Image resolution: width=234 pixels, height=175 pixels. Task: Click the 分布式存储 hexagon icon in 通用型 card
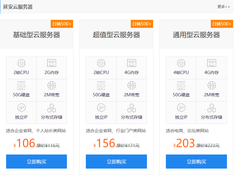(212, 108)
